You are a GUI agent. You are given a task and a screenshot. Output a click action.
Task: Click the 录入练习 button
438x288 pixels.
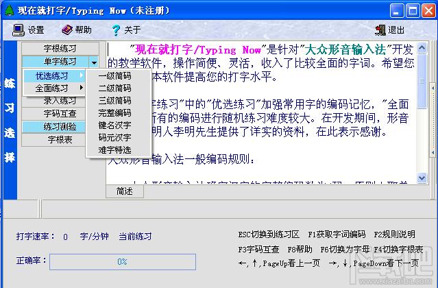pyautogui.click(x=53, y=101)
